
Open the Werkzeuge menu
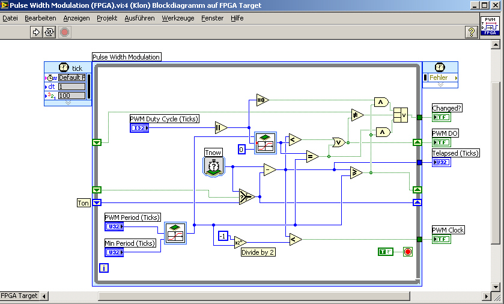178,18
